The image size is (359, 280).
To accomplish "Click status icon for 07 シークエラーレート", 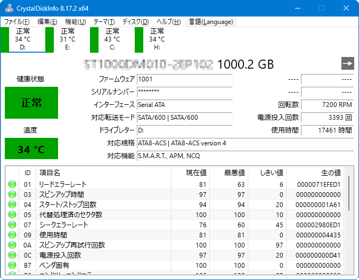I will pyautogui.click(x=12, y=225).
